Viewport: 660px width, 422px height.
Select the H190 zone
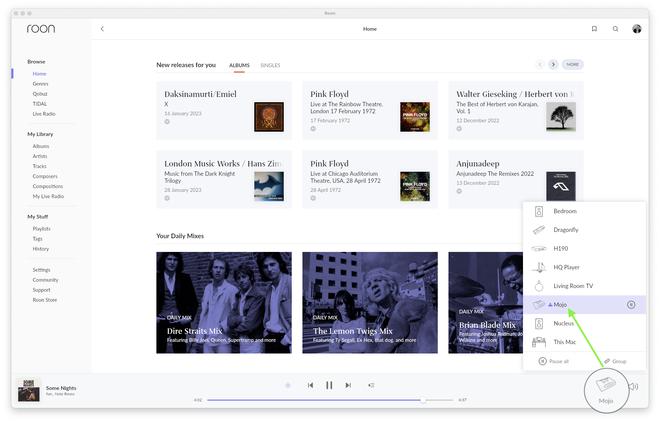[584, 249]
